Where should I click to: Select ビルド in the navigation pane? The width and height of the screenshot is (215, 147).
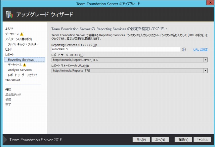8,49
